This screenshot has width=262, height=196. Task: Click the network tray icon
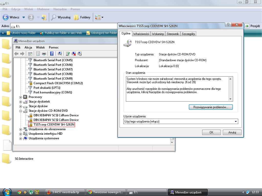pos(248,192)
